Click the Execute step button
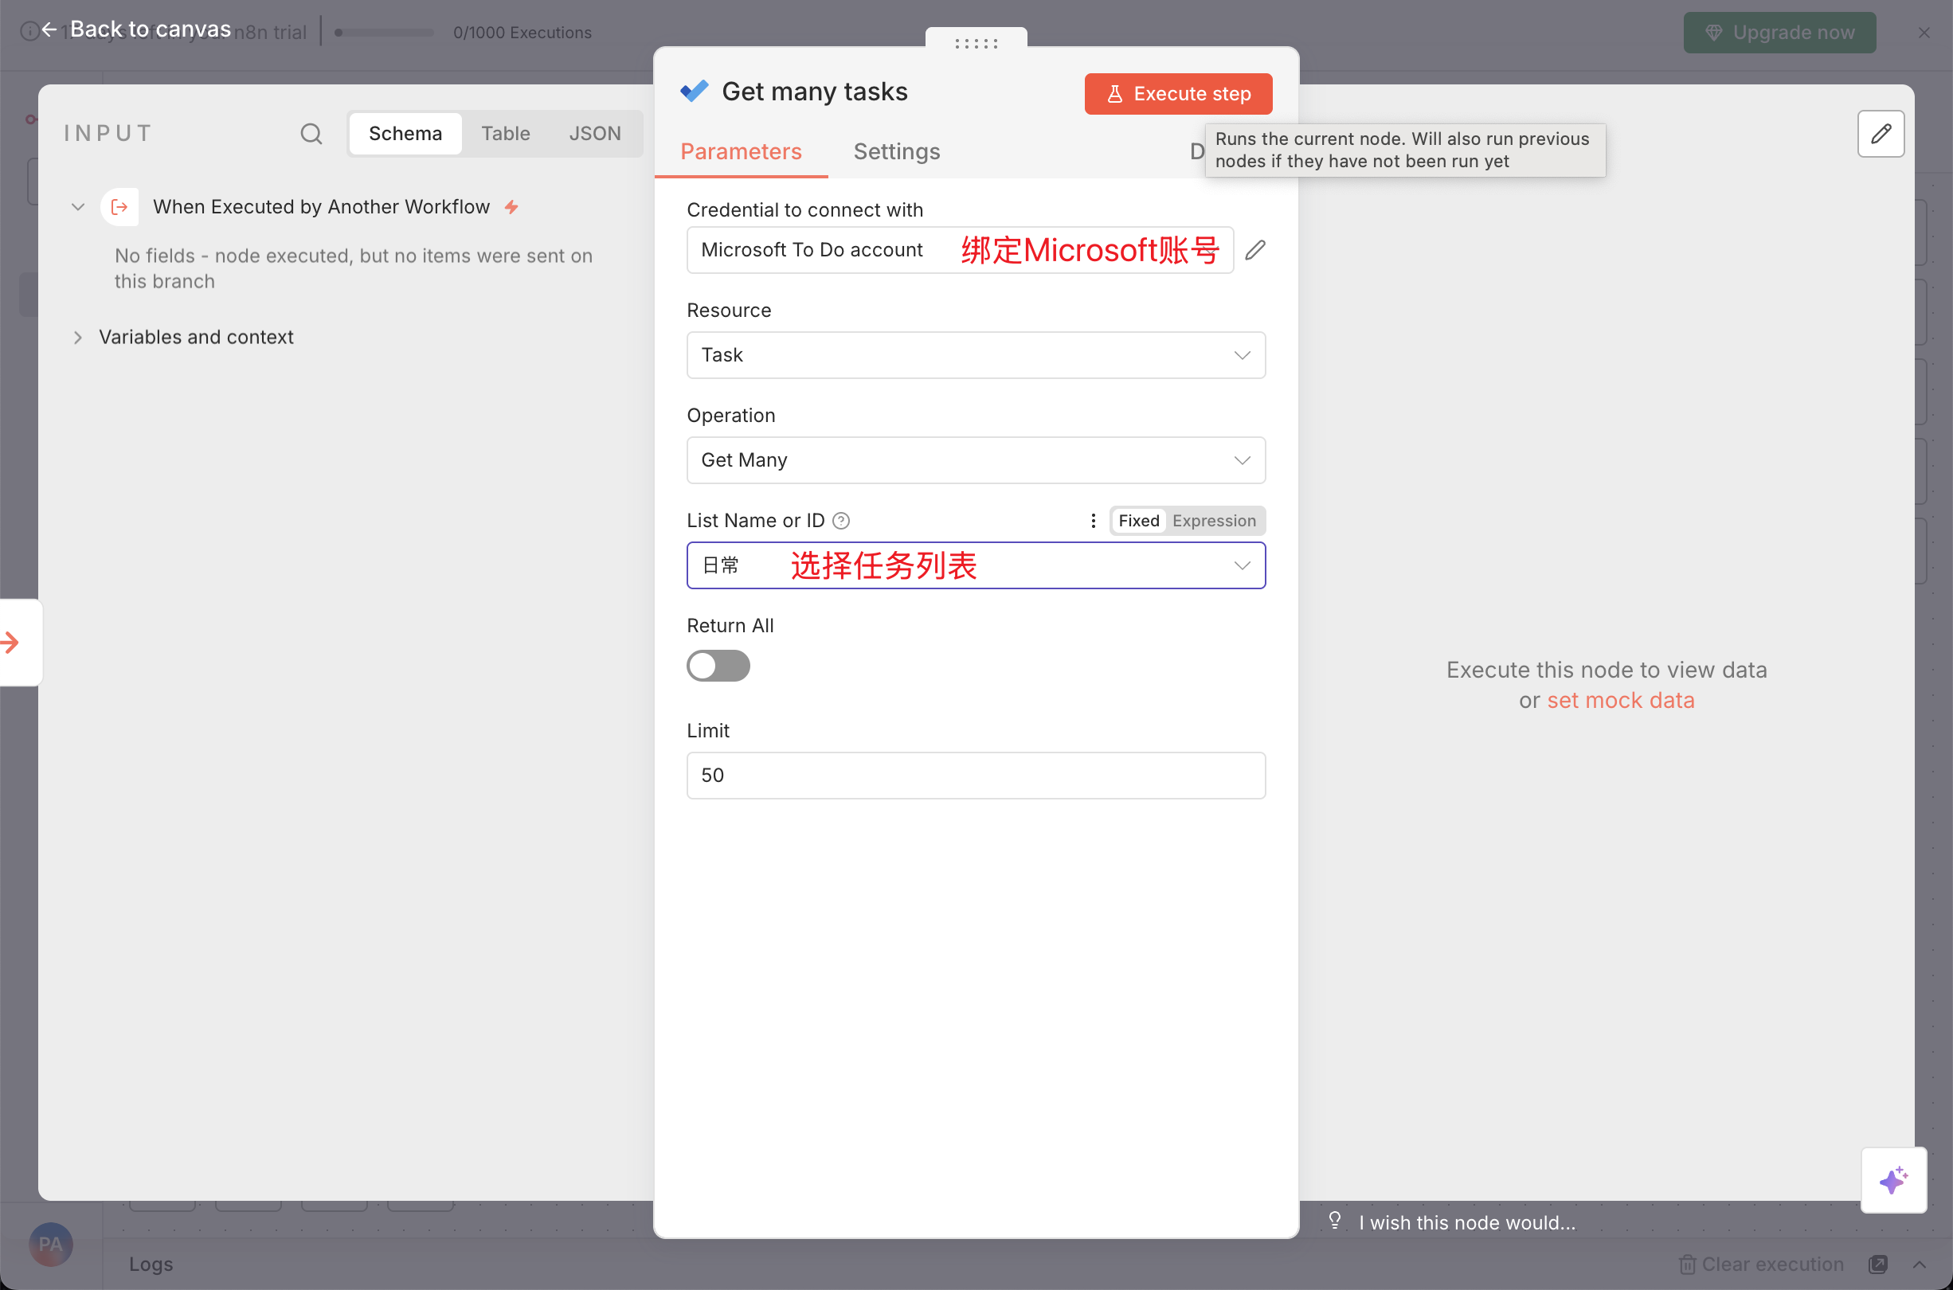Viewport: 1953px width, 1290px height. coord(1177,94)
